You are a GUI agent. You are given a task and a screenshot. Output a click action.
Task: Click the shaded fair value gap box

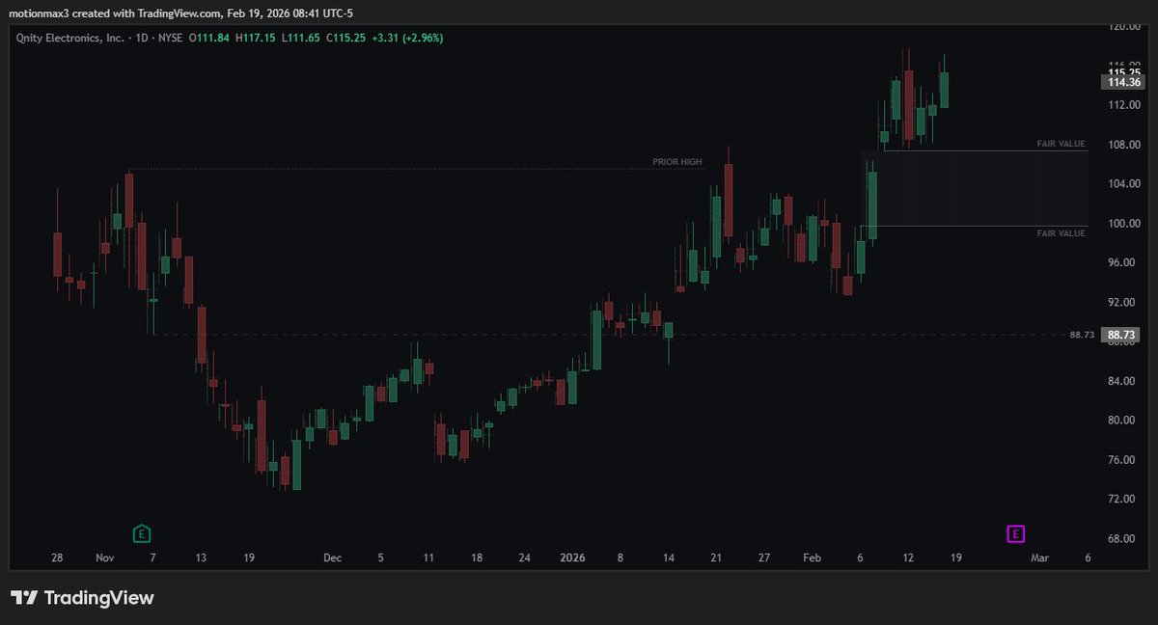975,188
